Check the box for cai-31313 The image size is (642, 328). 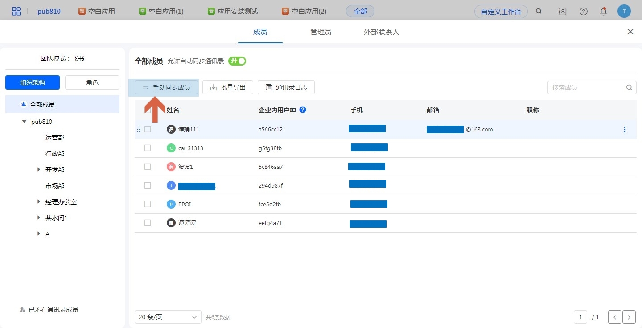pyautogui.click(x=148, y=148)
